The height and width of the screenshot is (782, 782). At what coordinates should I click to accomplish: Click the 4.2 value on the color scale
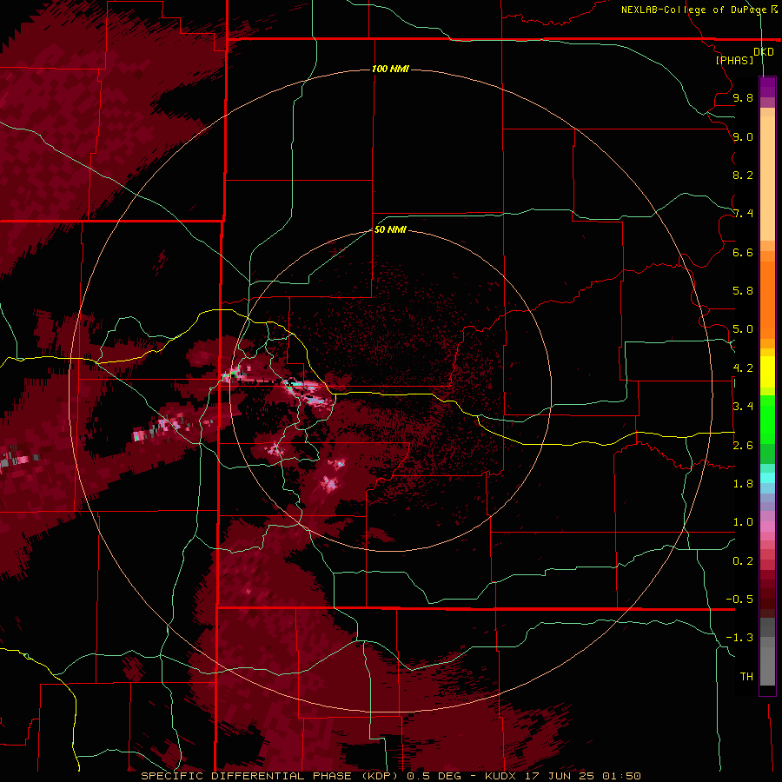click(743, 368)
